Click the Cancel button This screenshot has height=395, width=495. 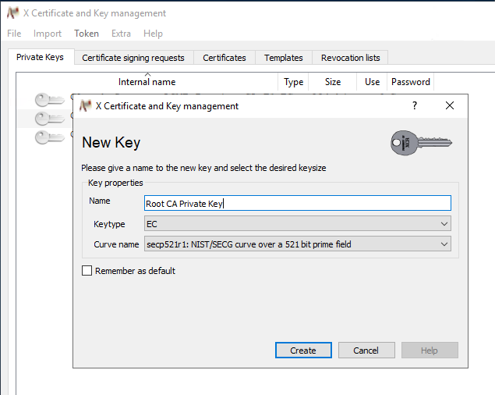(366, 350)
